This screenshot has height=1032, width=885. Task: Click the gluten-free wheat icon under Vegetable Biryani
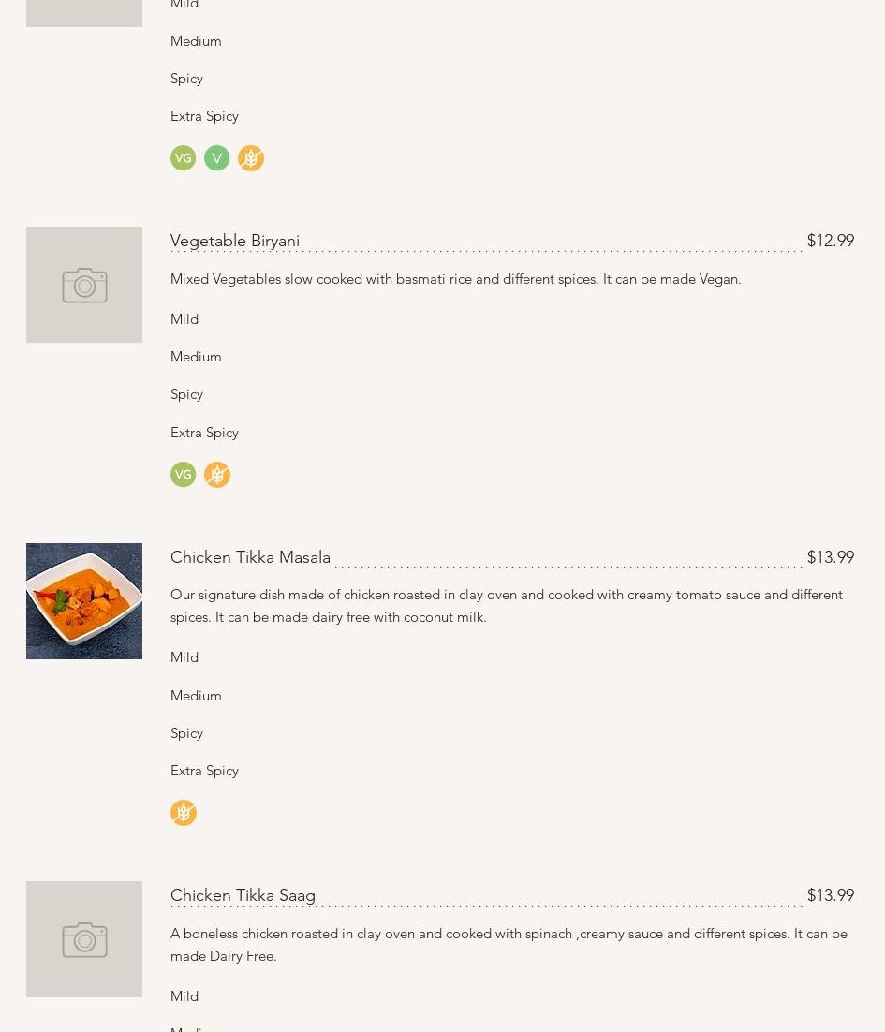[x=217, y=475]
